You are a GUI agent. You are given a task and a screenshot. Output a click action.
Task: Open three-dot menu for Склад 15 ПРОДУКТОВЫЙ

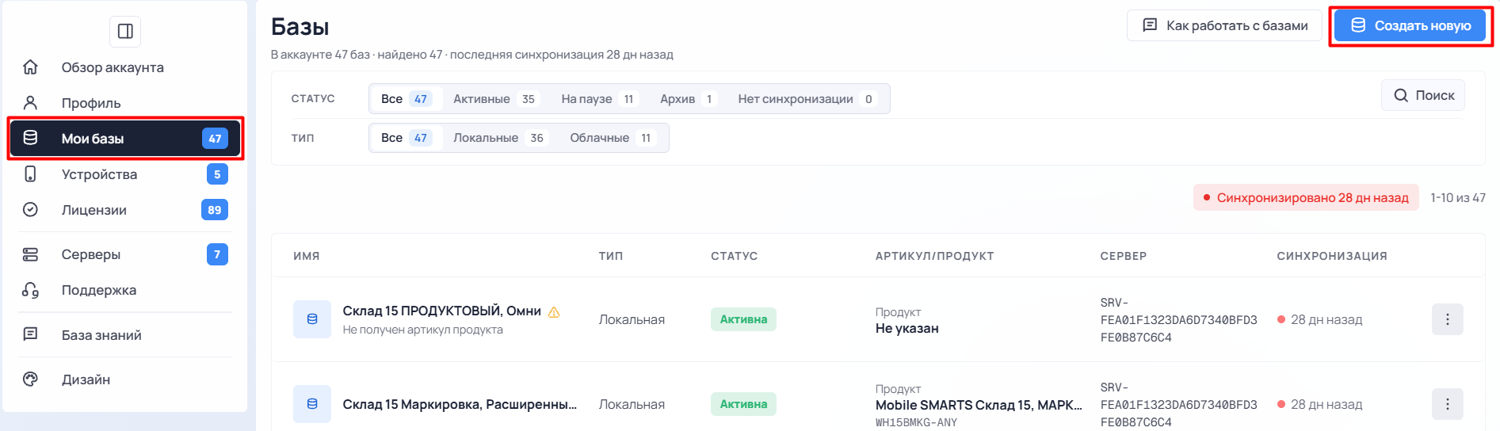tap(1448, 319)
